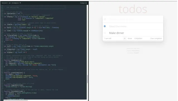The width and height of the screenshot is (178, 101).
Task: Click the struck-through 'Read the news' label
Action: (x=118, y=26)
